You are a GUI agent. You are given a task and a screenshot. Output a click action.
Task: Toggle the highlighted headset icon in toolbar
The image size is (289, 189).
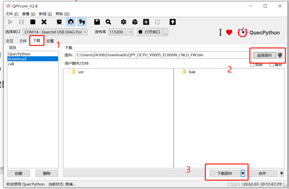pos(71,22)
